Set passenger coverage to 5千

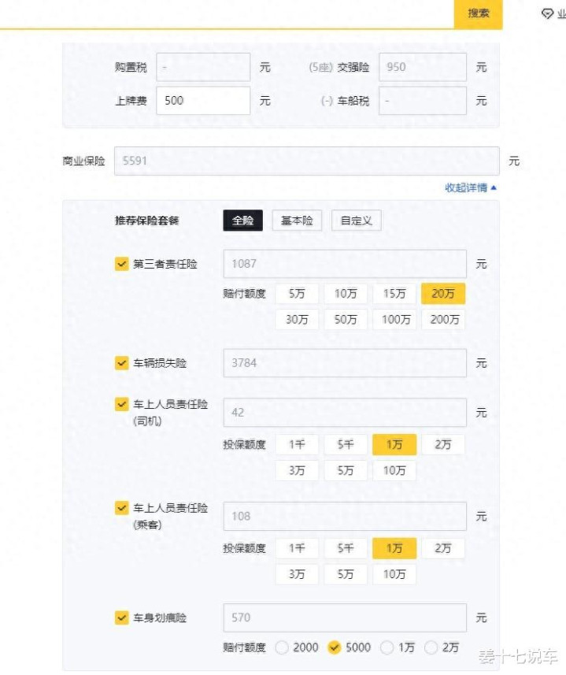click(346, 548)
